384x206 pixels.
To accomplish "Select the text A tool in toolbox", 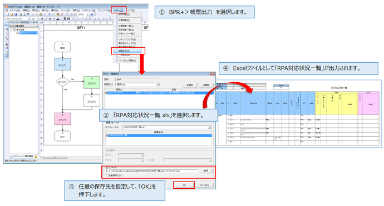I will pyautogui.click(x=7, y=44).
